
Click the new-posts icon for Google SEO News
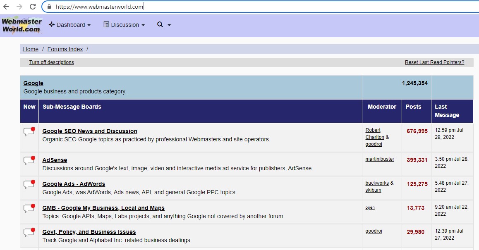[x=29, y=131]
